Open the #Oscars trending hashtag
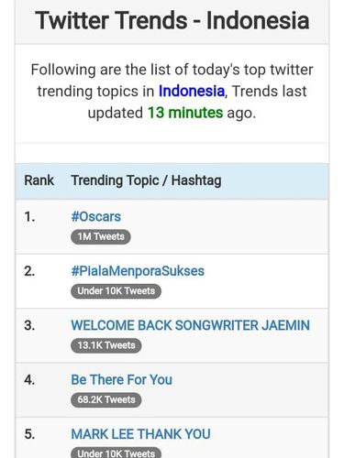This screenshot has width=344, height=458. [x=95, y=217]
